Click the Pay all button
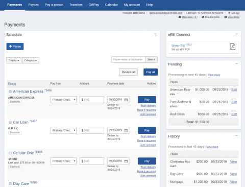The image size is (245, 187). [151, 72]
